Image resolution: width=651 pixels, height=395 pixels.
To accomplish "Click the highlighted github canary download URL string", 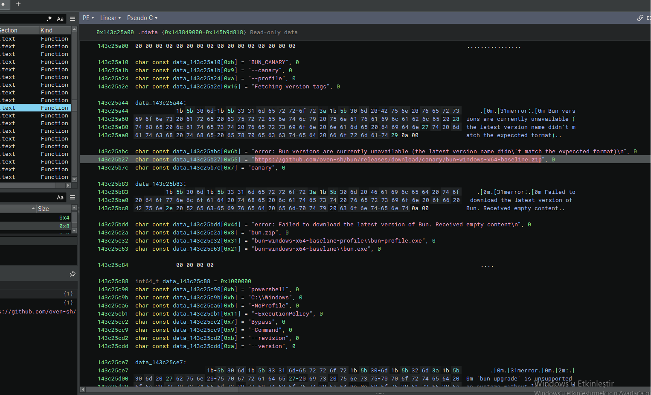I will [398, 160].
